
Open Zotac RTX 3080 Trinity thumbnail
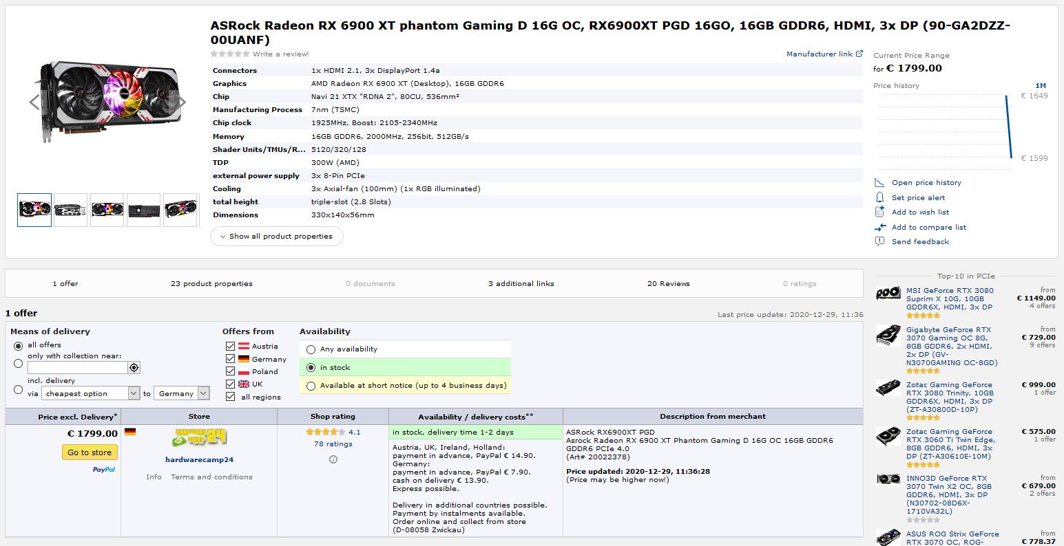tap(888, 388)
